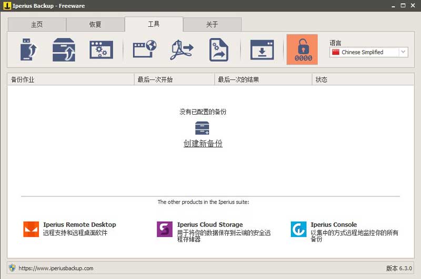Click the orange Iperius Remote Desktop logo
Screen dimensions: 421x279
(31, 229)
